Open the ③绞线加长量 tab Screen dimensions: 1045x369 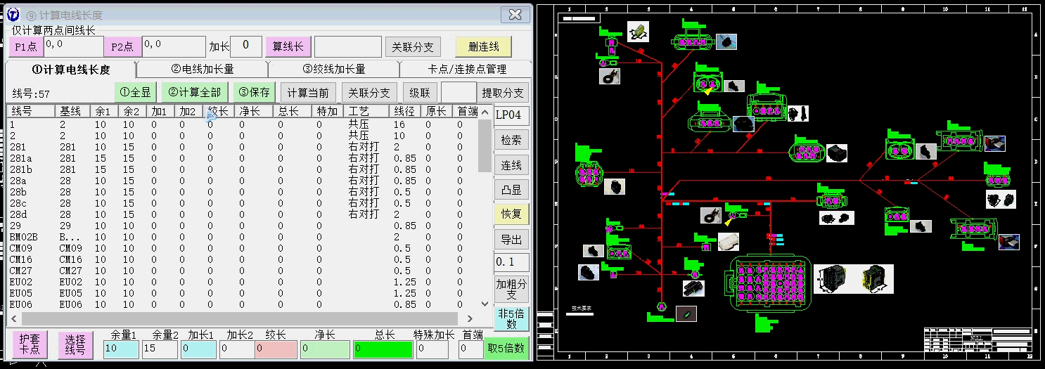(334, 69)
